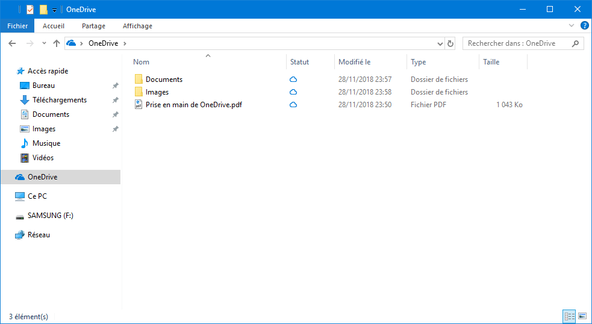The width and height of the screenshot is (592, 324).
Task: Switch to the Affichage ribbon tab
Action: coord(137,26)
